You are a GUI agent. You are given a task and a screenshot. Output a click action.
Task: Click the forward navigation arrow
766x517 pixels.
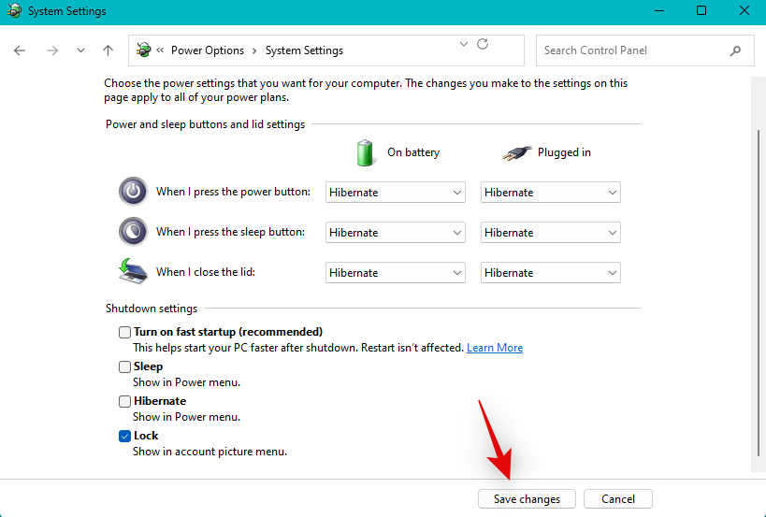coord(52,50)
